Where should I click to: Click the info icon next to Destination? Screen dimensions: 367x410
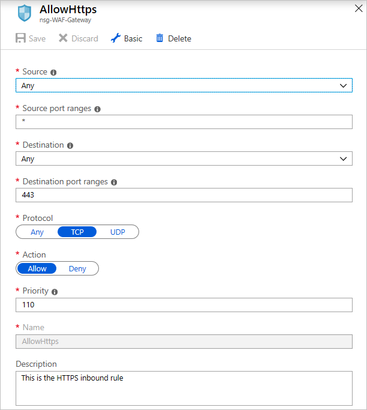(70, 146)
